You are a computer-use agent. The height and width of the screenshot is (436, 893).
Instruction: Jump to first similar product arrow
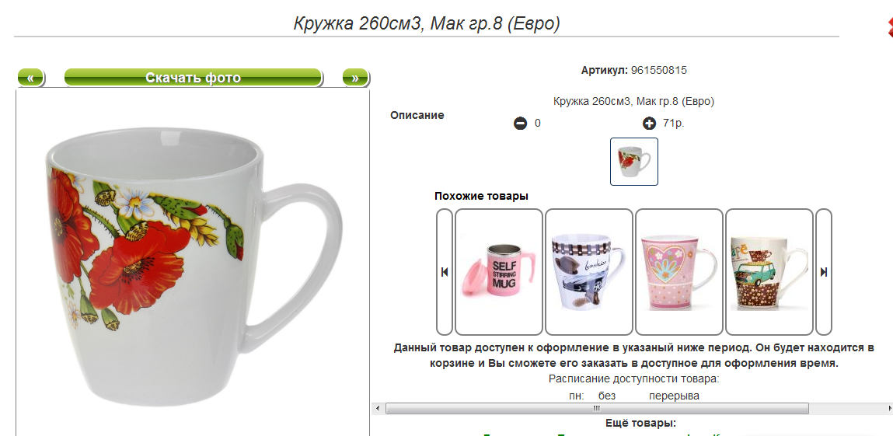[x=445, y=272]
